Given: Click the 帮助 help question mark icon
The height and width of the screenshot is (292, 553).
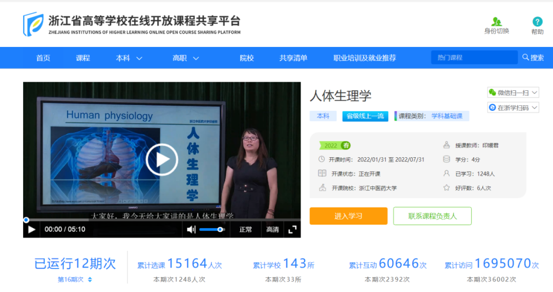Looking at the screenshot, I should [537, 21].
